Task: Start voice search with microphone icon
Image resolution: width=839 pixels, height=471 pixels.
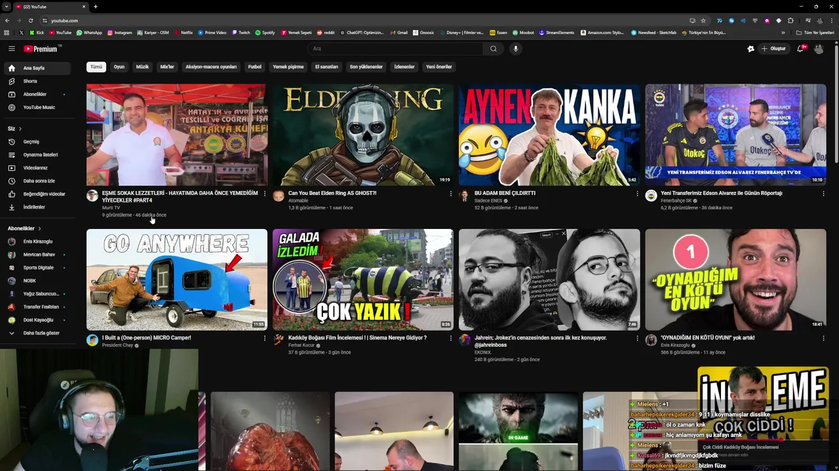Action: [516, 48]
